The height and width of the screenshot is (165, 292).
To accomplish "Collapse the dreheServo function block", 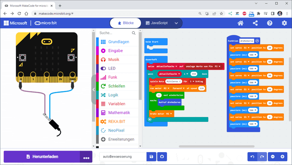I will 257,40.
